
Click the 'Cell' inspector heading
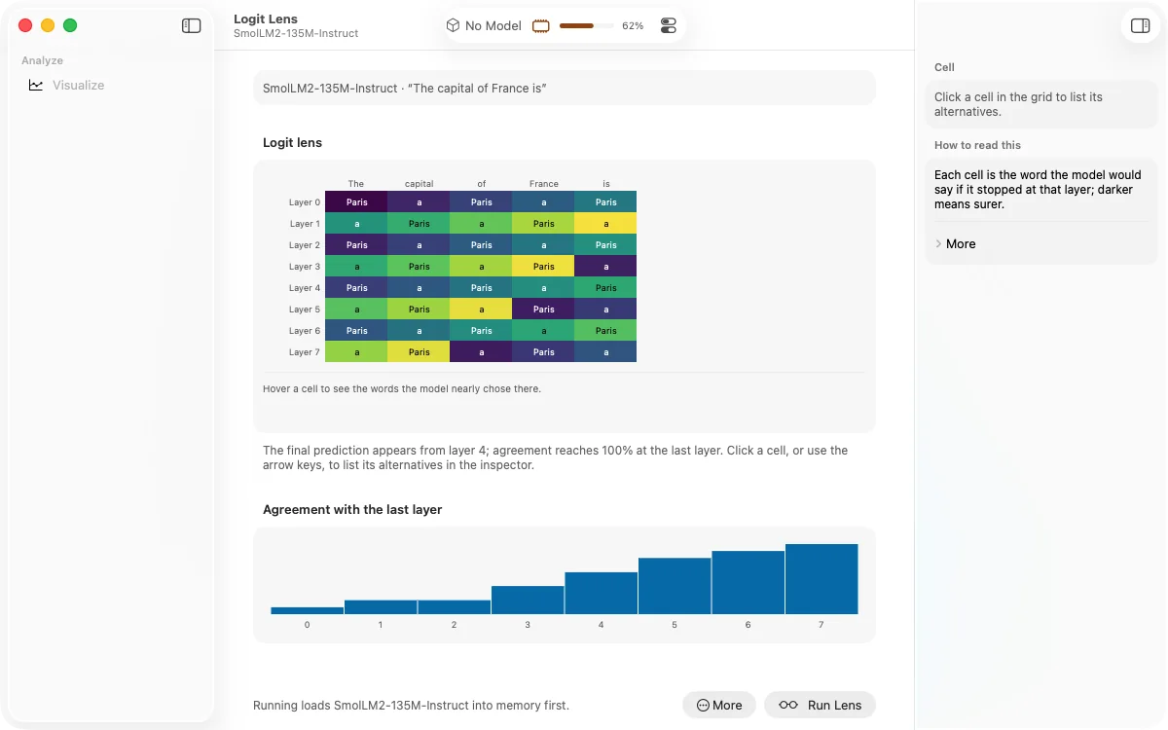944,67
